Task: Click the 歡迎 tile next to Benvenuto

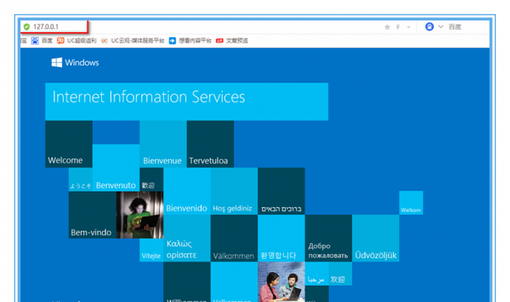Action: click(151, 180)
